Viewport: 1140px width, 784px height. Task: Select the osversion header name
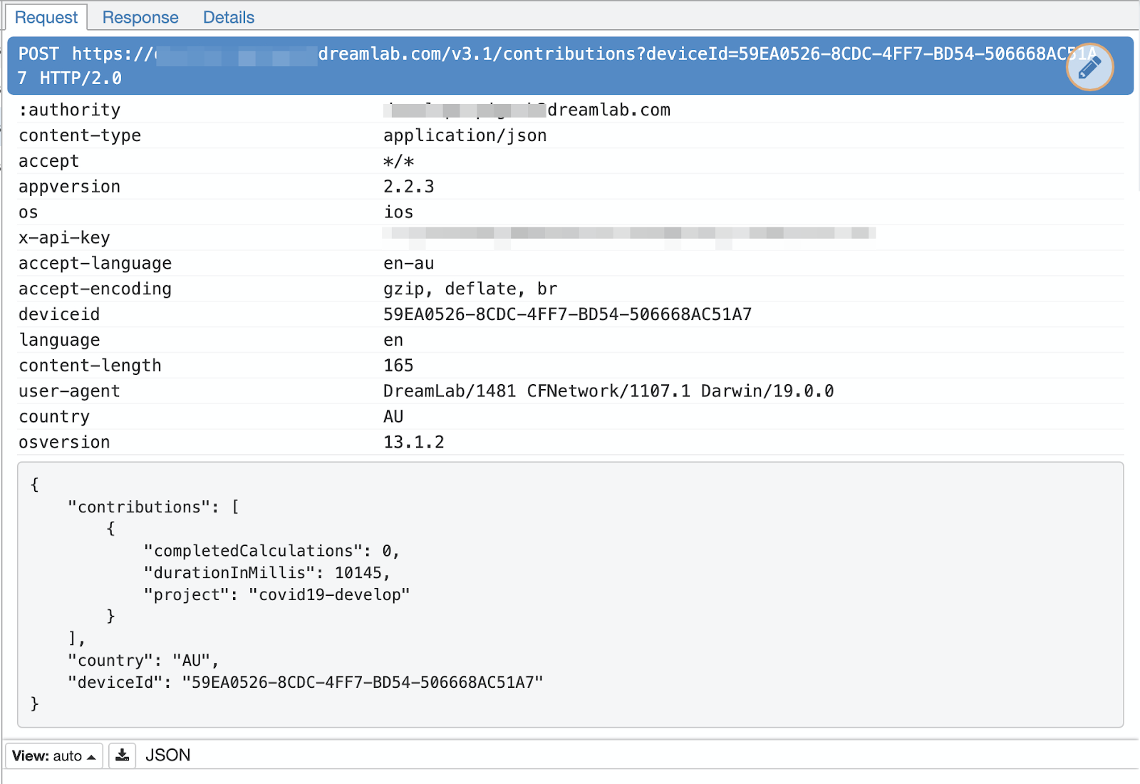tap(64, 443)
